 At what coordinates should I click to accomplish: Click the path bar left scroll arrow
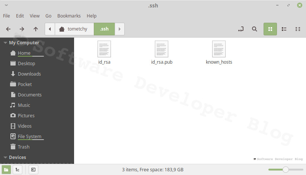(50, 29)
